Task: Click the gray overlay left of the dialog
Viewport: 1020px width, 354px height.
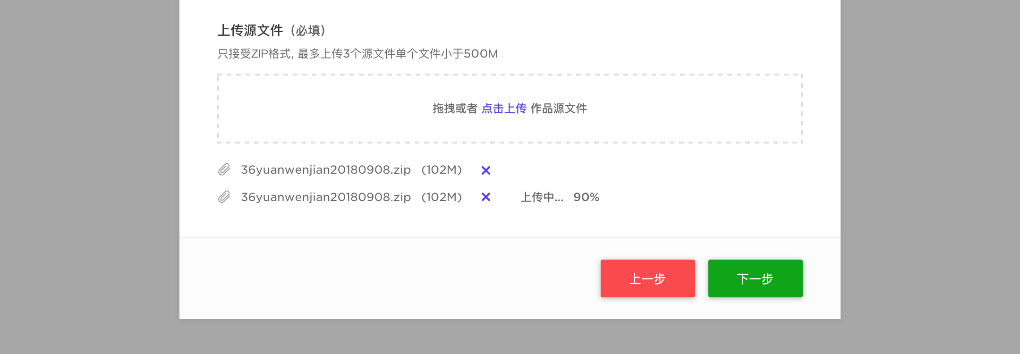Action: coord(90,177)
